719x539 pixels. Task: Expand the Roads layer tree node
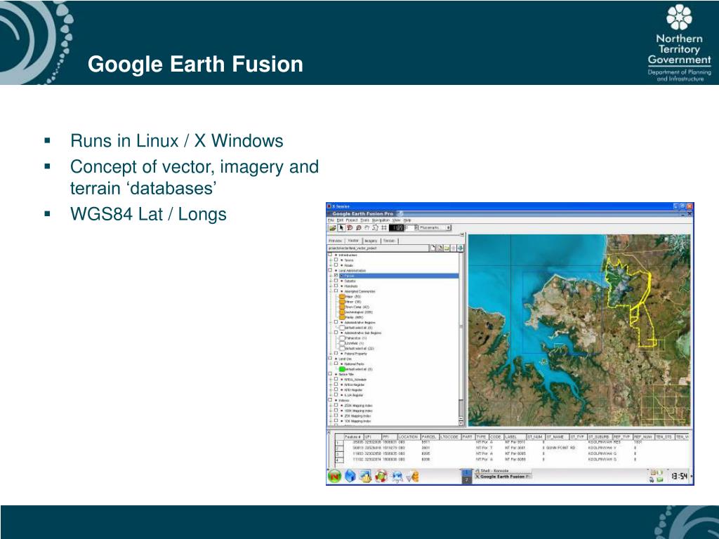click(x=331, y=265)
